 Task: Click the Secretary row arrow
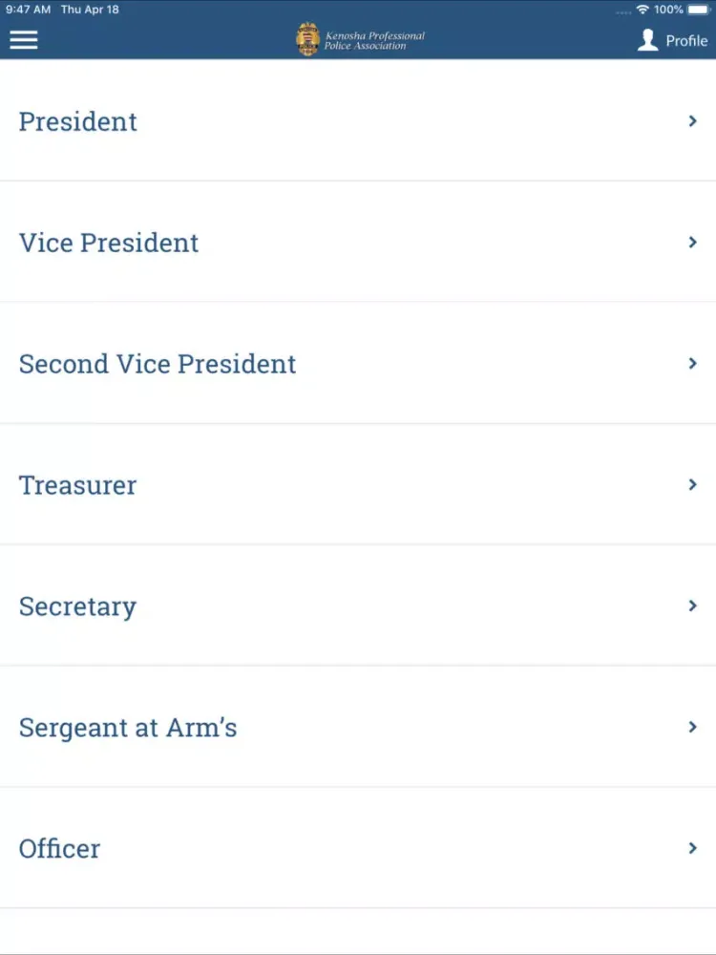(692, 606)
